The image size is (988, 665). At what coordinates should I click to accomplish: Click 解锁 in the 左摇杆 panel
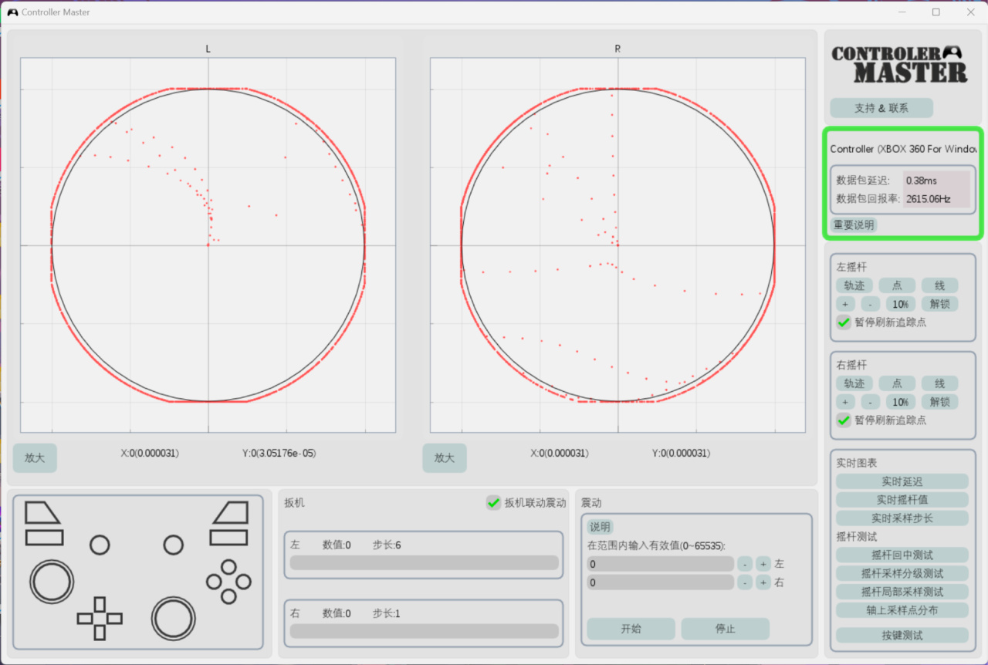click(939, 304)
